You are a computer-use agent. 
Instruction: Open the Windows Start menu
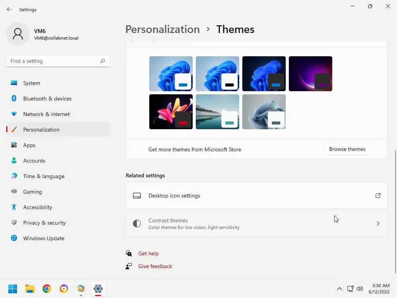pos(13,289)
